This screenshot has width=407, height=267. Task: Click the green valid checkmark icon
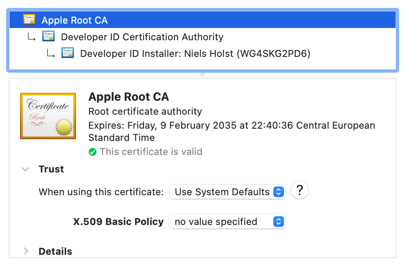93,152
